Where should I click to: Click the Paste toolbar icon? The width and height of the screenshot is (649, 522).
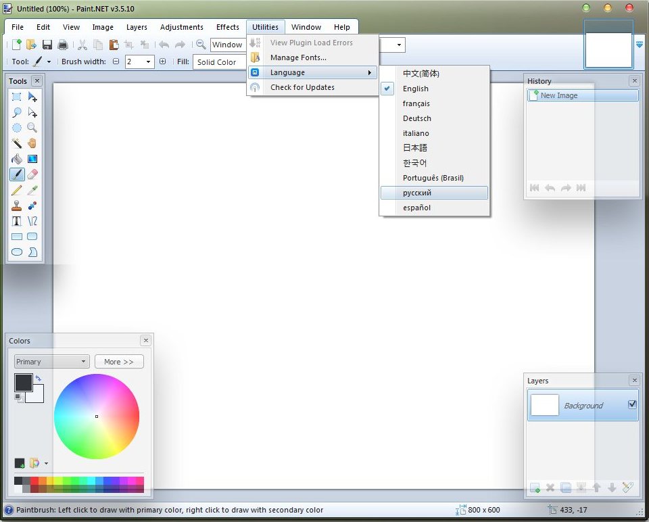114,45
